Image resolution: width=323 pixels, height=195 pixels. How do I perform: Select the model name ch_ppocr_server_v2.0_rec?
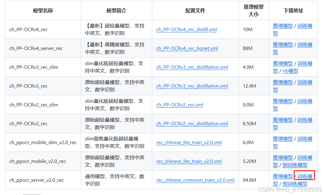pyautogui.click(x=37, y=180)
